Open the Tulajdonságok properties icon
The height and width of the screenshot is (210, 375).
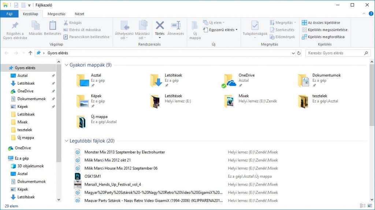255,25
